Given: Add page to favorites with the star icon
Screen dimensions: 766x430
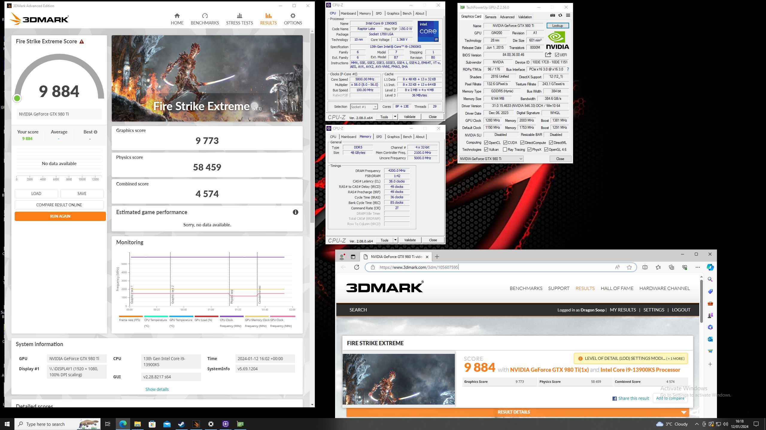Looking at the screenshot, I should pos(629,267).
